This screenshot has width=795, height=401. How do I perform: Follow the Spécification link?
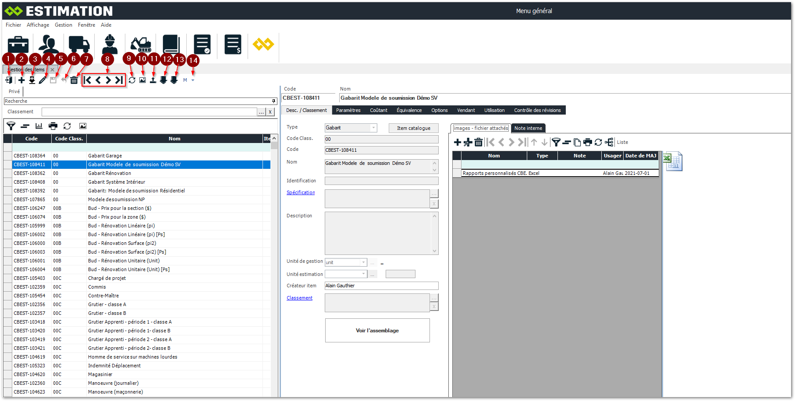click(301, 192)
